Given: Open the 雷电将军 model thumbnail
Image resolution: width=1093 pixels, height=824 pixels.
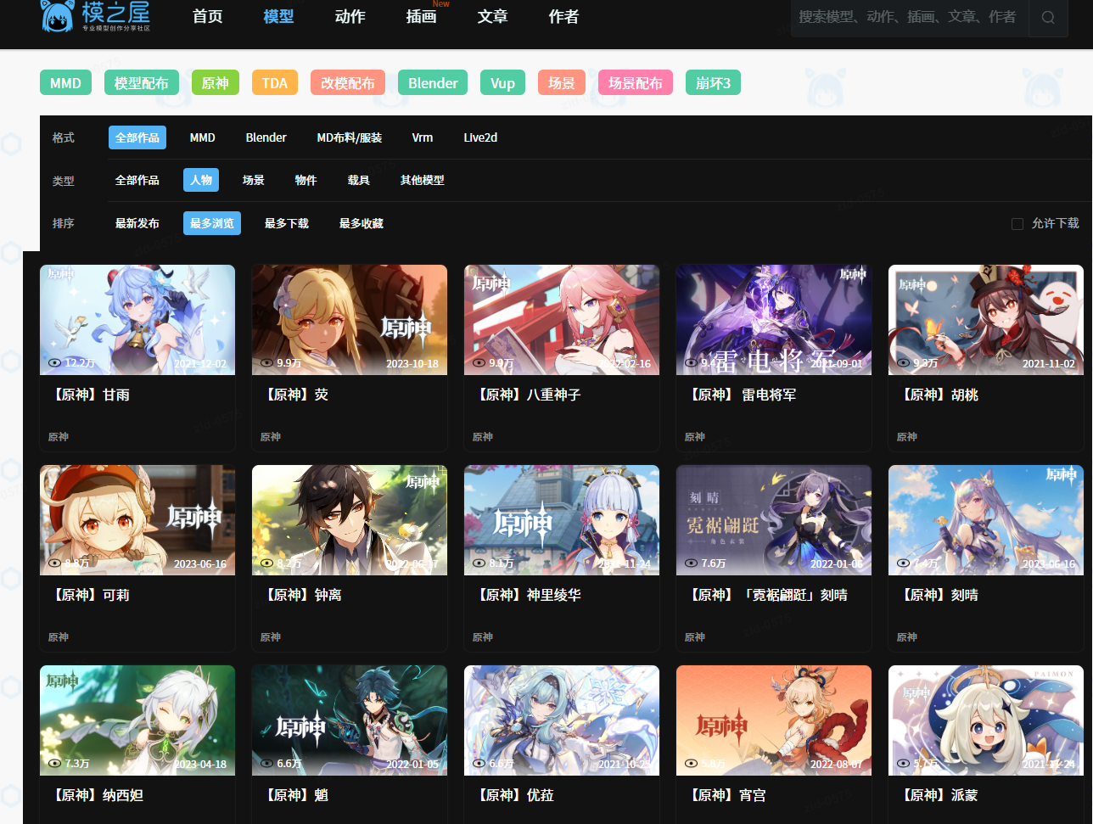Looking at the screenshot, I should click(x=774, y=320).
